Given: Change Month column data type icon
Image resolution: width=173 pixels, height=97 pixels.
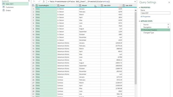Looking at the screenshot, I should click(x=80, y=5).
